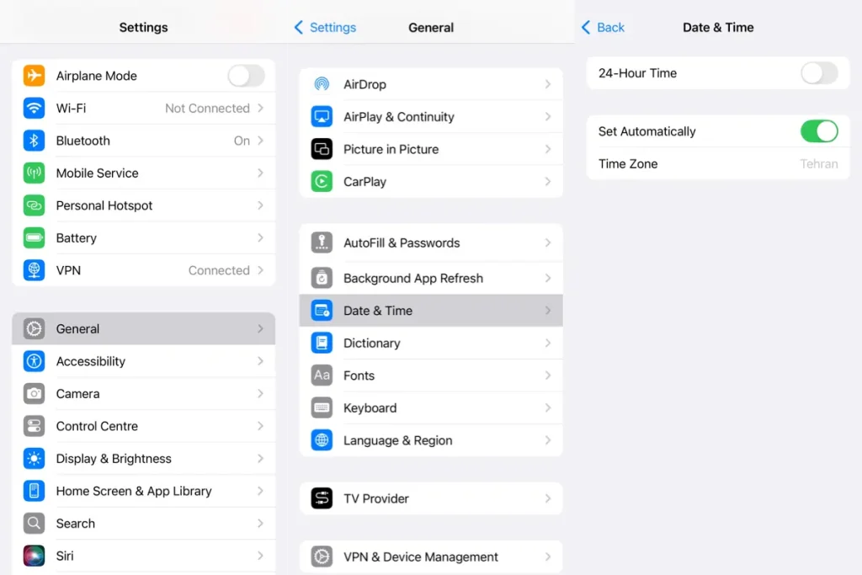Tap the Language & Region globe icon

(x=322, y=439)
